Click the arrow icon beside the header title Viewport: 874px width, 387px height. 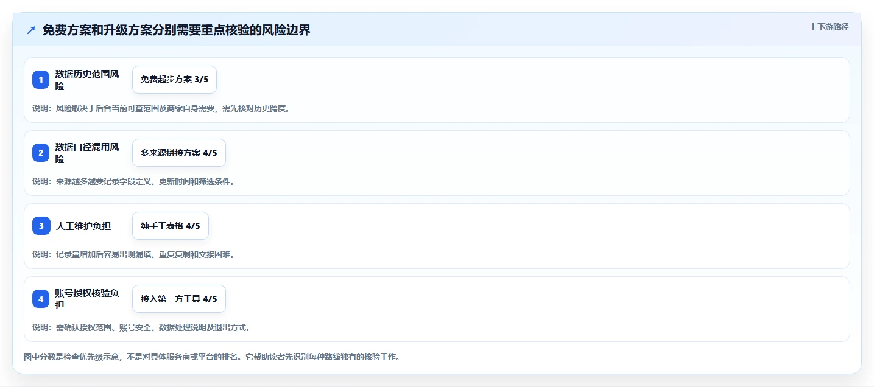point(31,30)
